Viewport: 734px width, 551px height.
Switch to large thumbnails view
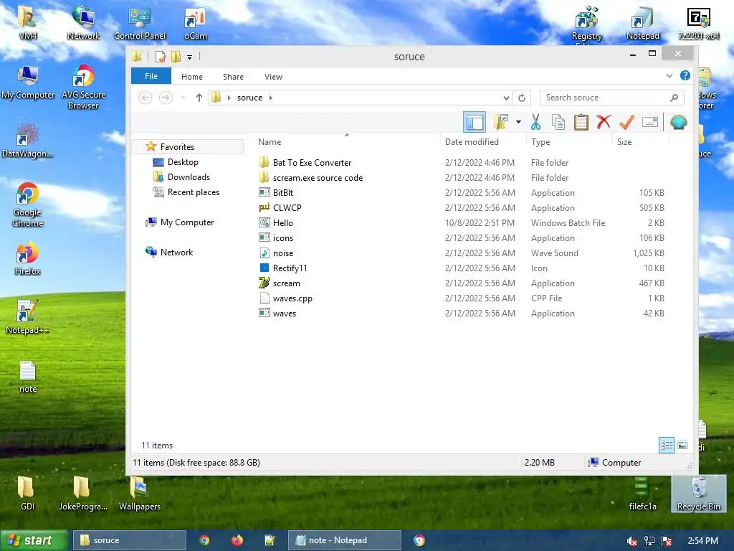[682, 445]
